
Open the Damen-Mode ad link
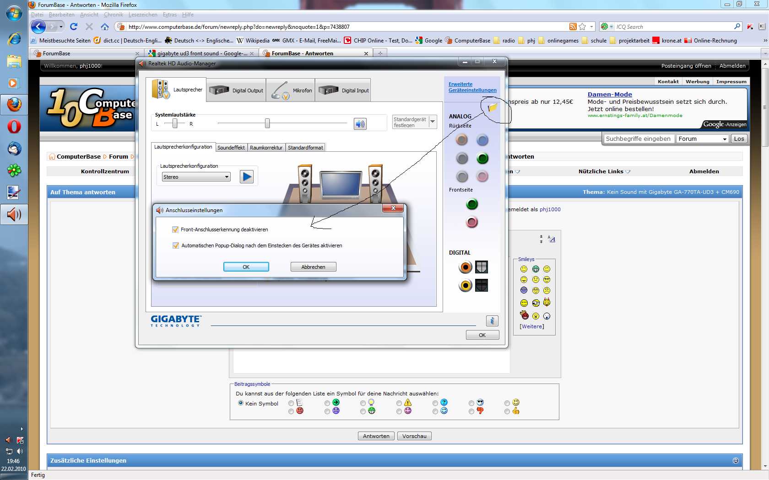tap(610, 95)
